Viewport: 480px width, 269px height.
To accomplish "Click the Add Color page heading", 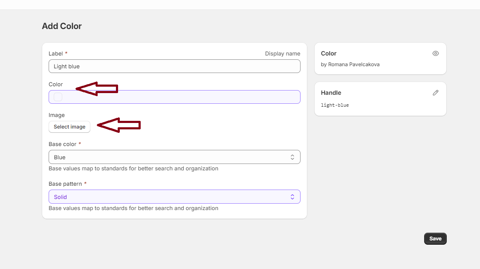I will tap(62, 26).
